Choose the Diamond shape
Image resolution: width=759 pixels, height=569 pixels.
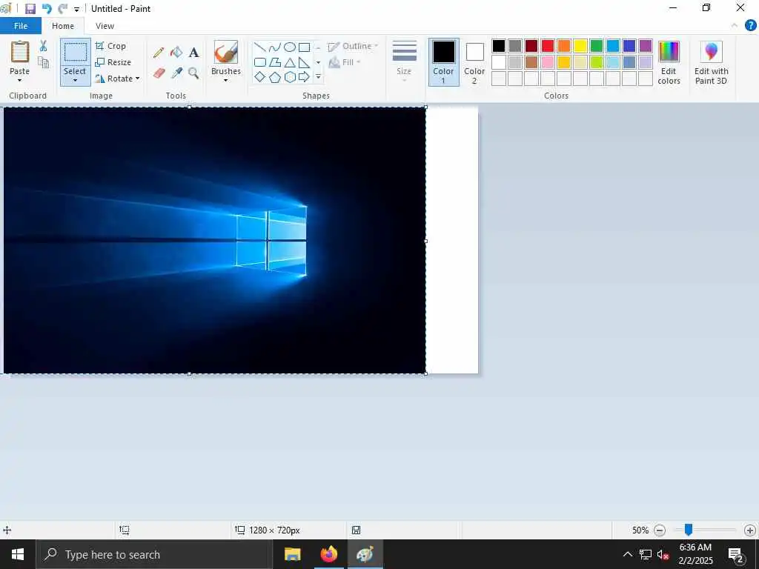pyautogui.click(x=260, y=77)
